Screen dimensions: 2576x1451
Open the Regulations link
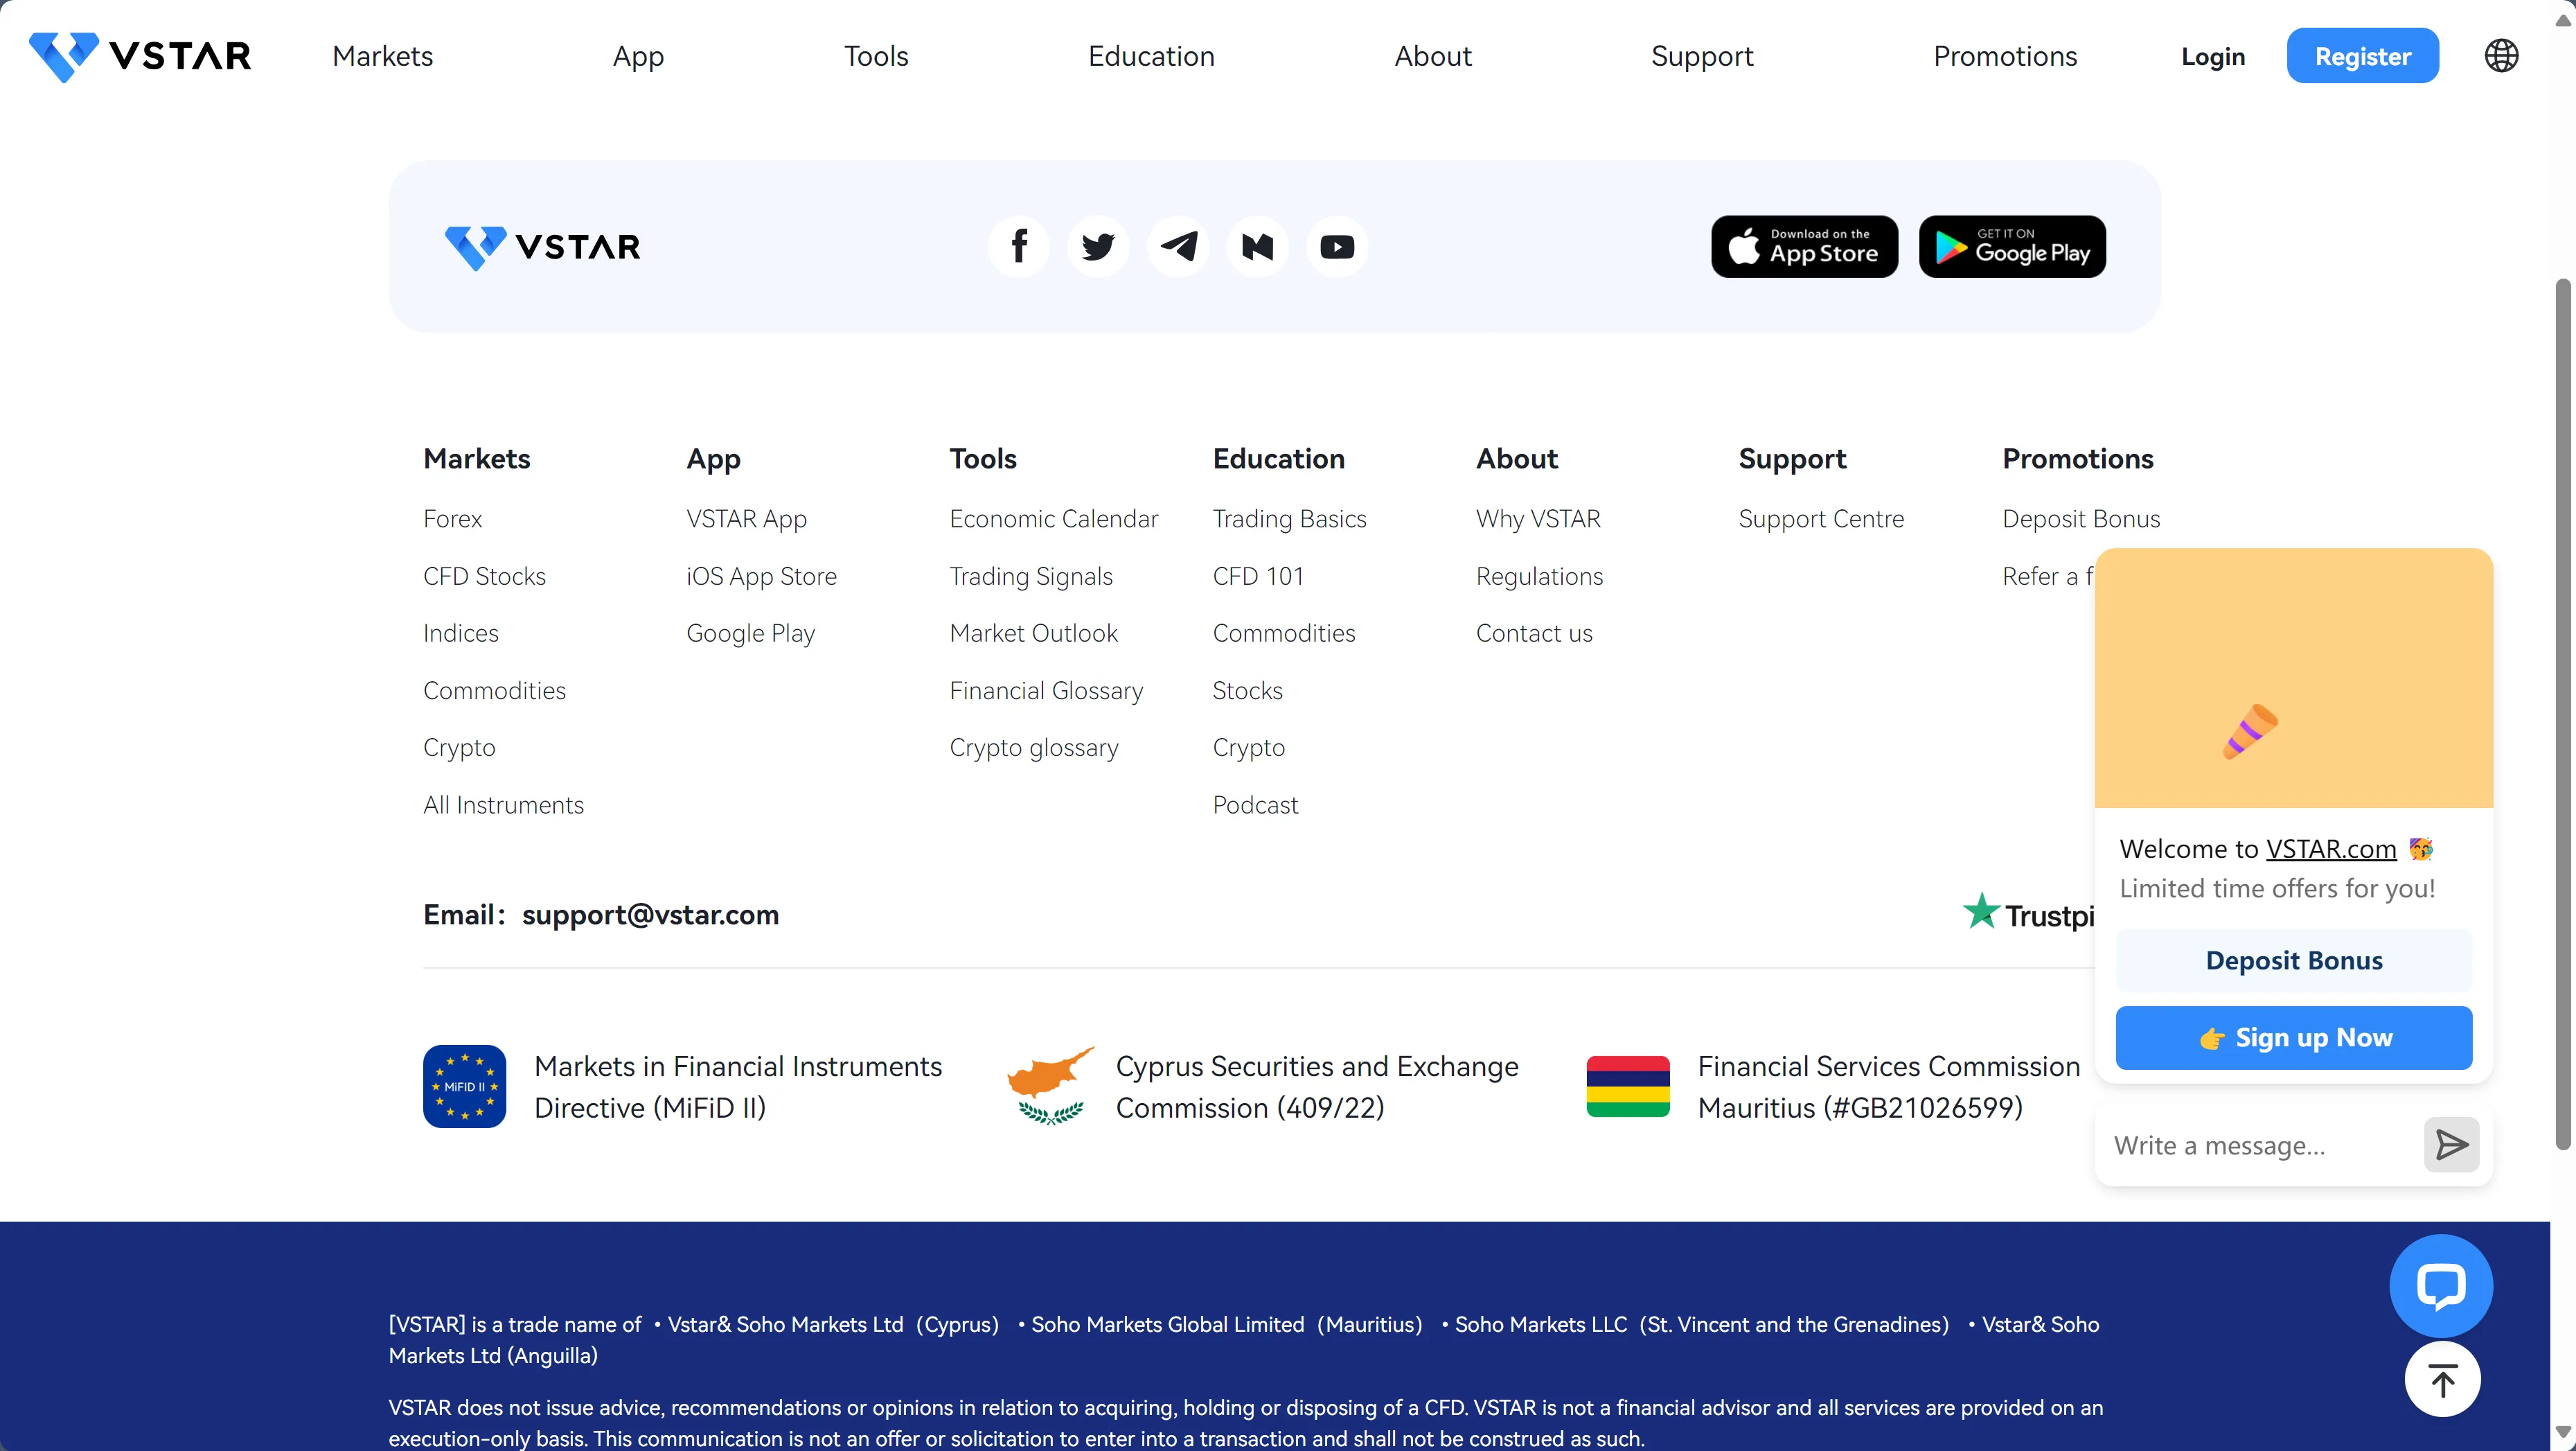click(x=1539, y=577)
